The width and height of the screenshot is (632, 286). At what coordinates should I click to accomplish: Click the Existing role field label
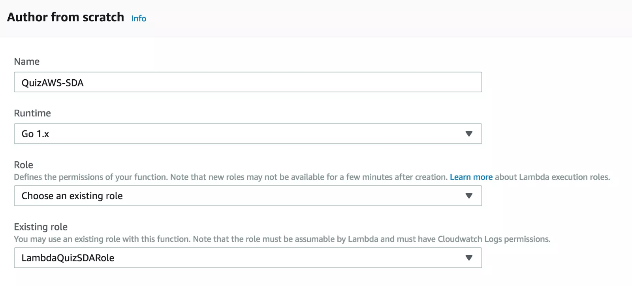41,227
